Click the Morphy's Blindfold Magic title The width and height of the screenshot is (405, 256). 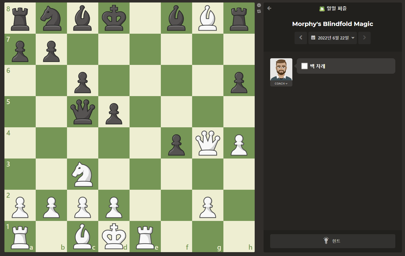(x=332, y=24)
